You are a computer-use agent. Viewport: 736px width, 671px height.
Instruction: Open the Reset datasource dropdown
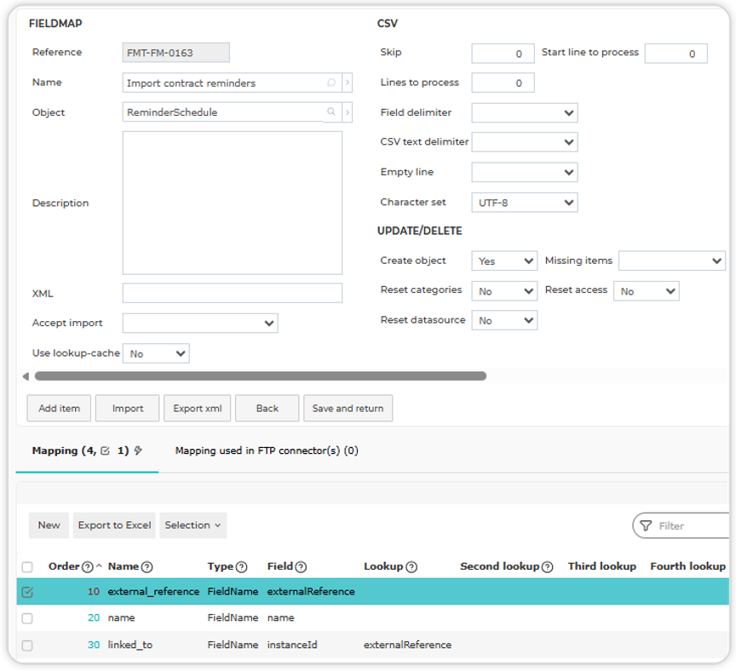click(504, 320)
